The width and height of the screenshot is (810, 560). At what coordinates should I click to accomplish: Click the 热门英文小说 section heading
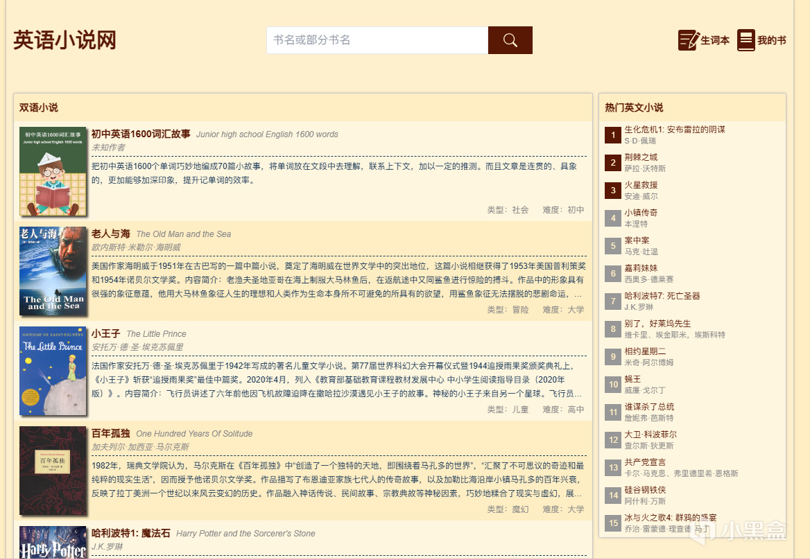[x=634, y=107]
